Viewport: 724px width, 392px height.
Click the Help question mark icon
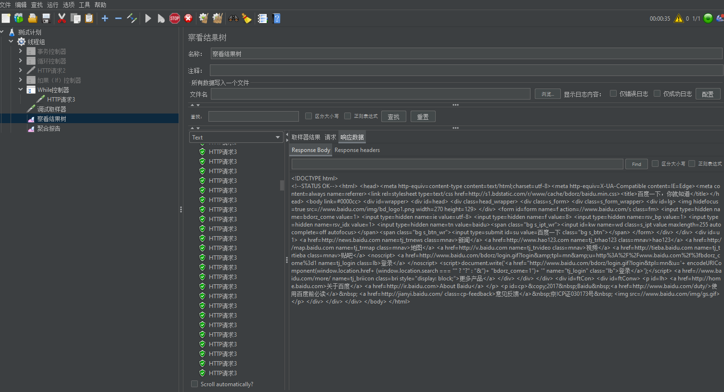[276, 18]
